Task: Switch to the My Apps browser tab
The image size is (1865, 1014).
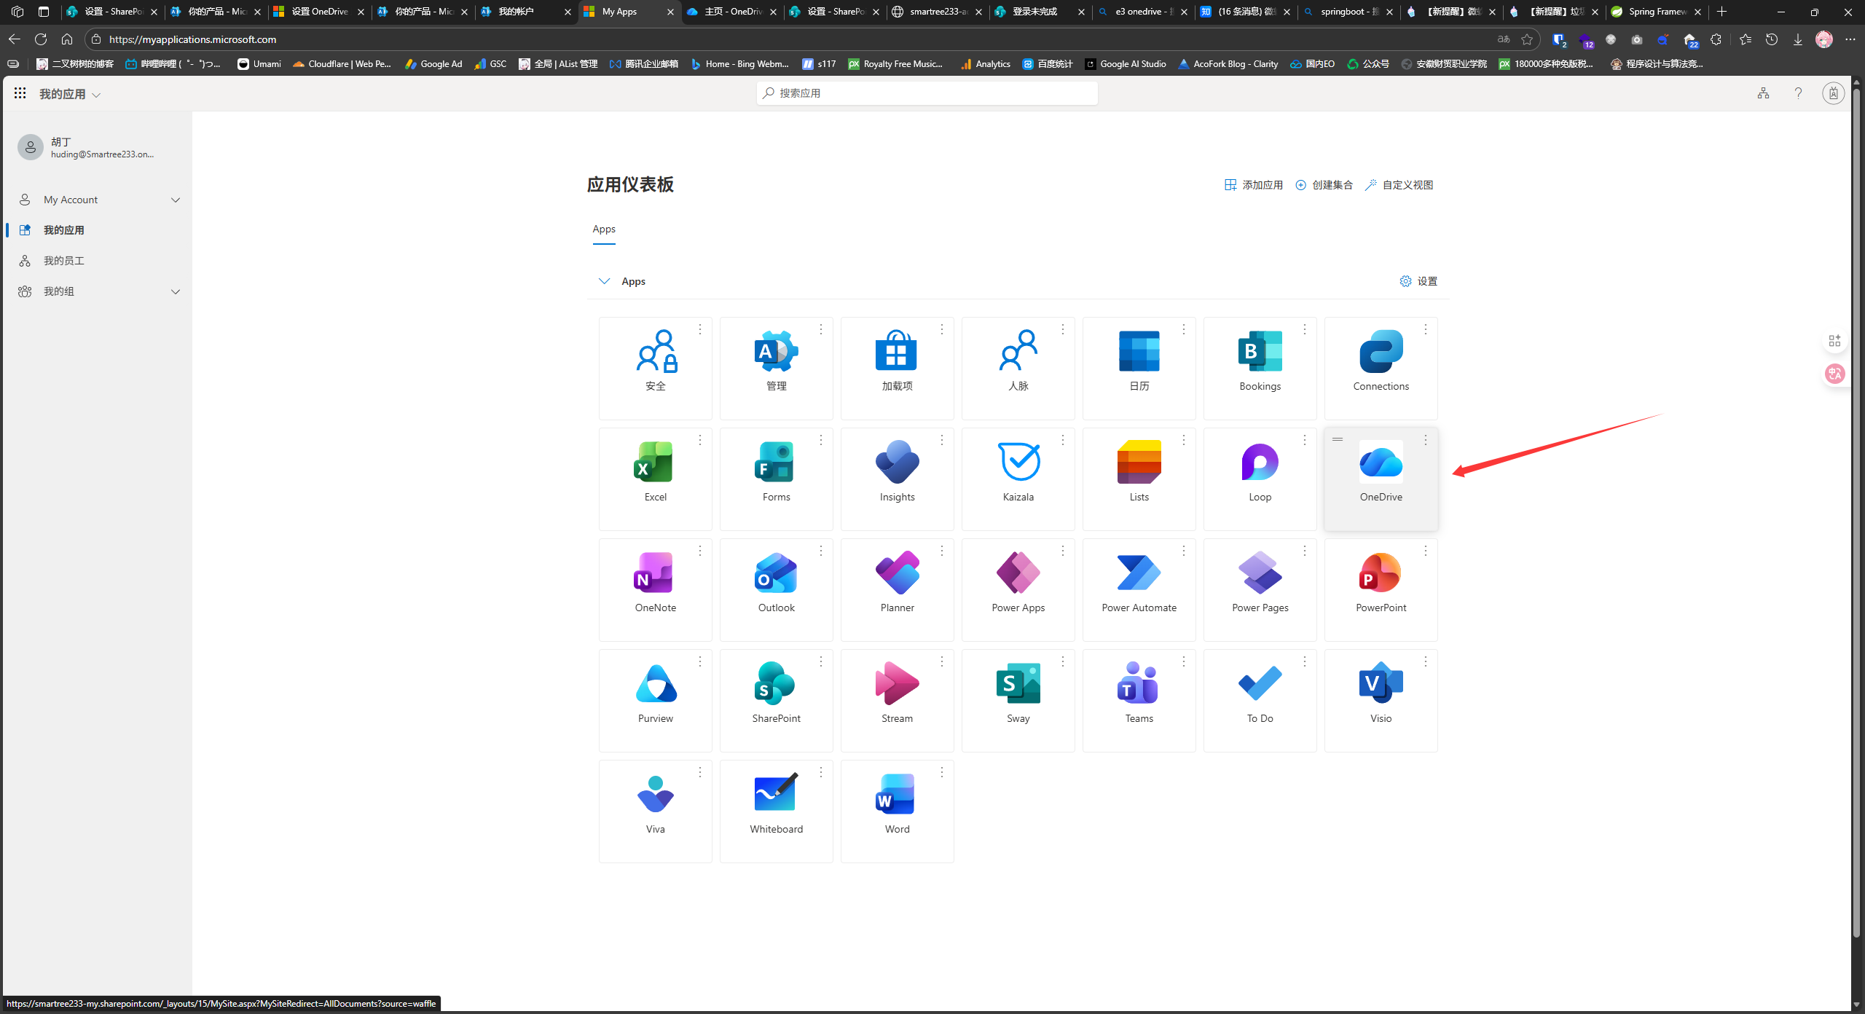Action: [619, 12]
